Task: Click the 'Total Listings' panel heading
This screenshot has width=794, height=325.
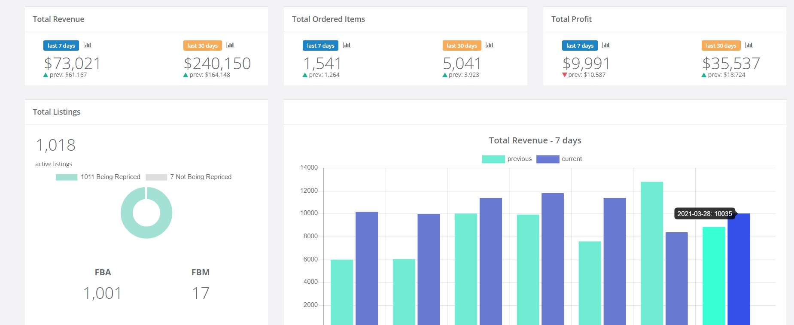Action: coord(57,112)
